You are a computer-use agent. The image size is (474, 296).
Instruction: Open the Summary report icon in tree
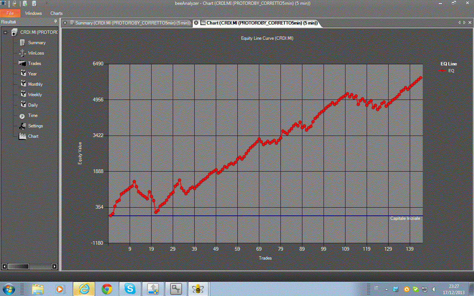pos(22,43)
